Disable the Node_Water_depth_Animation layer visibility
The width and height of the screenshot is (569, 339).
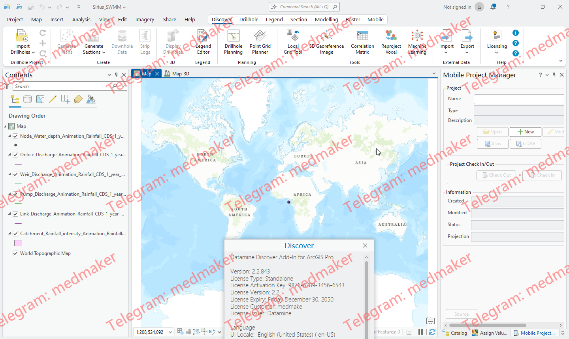point(15,136)
